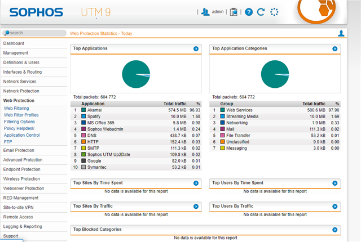Select the Messaging group row
Image resolution: width=361 pixels, height=242 pixels.
[275, 148]
